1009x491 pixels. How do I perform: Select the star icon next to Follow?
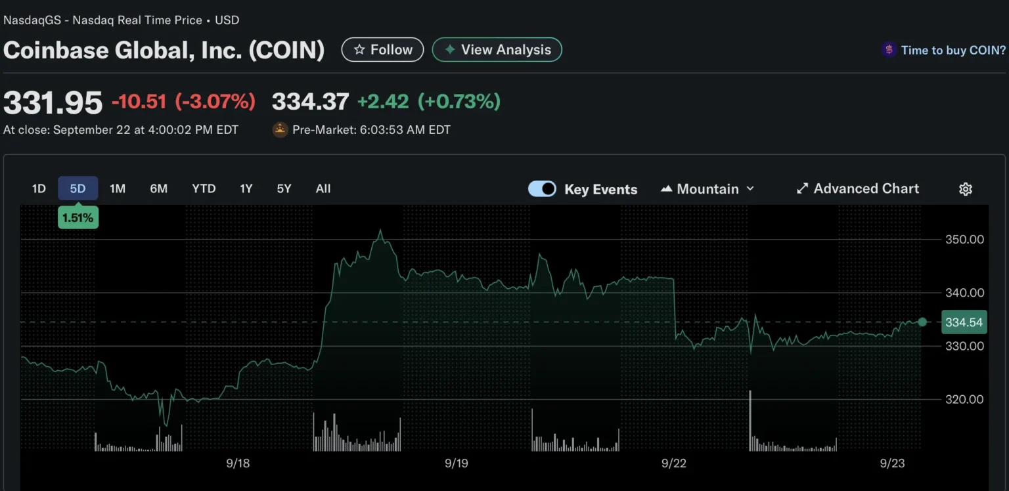click(359, 49)
